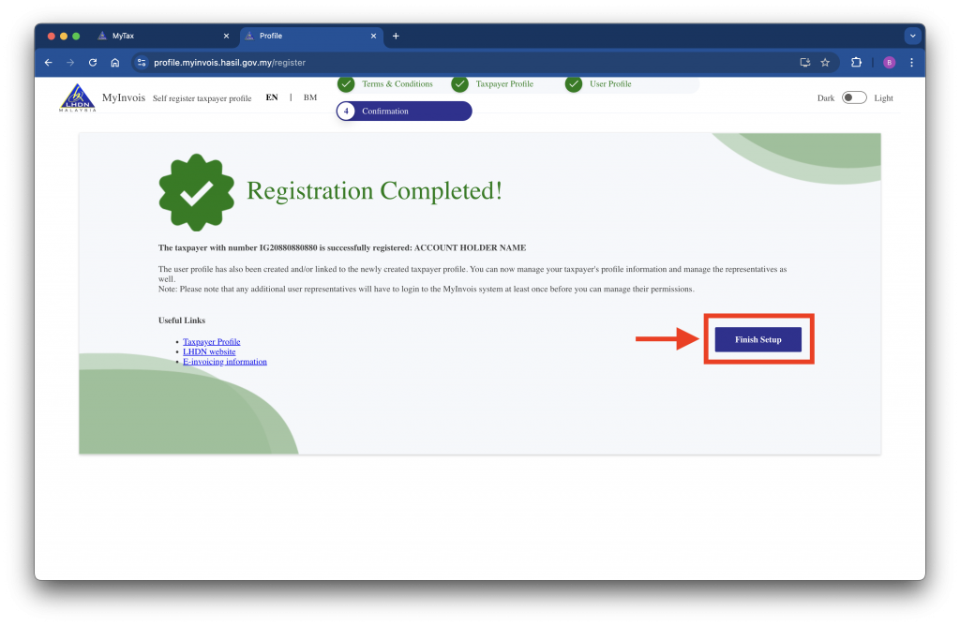Switch to the MyTax browser tab

click(159, 36)
